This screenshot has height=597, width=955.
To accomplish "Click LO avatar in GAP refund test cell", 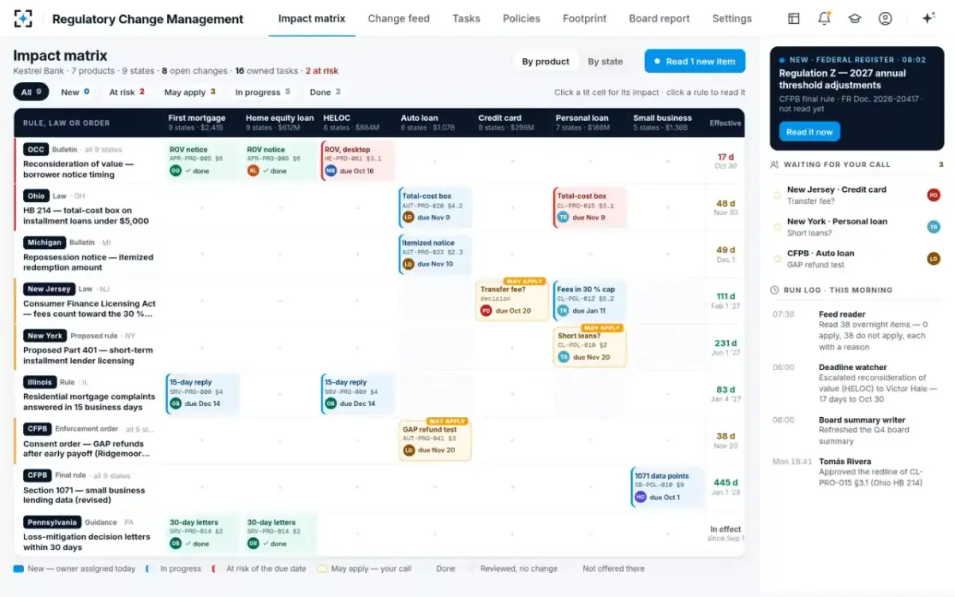I will (408, 450).
